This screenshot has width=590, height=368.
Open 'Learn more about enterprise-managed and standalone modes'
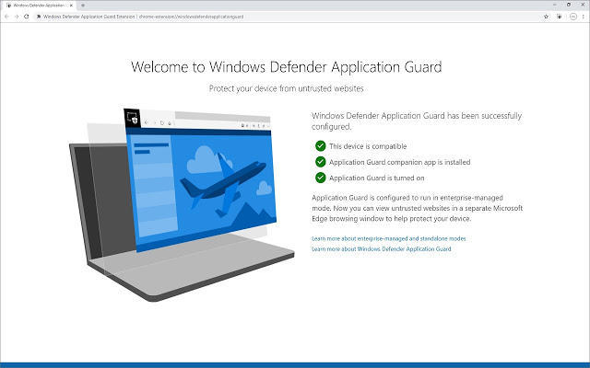tap(388, 238)
